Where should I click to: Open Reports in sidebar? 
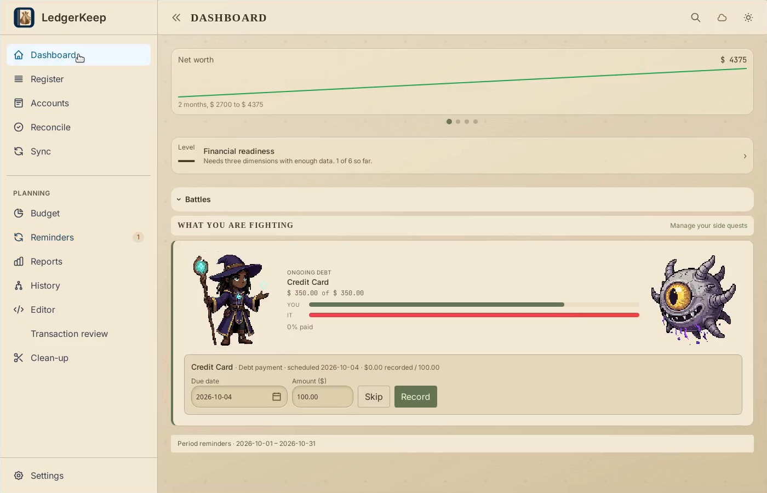(x=78, y=261)
